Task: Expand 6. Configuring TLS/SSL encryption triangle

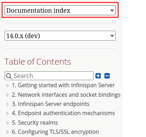Action: pyautogui.click(x=8, y=132)
